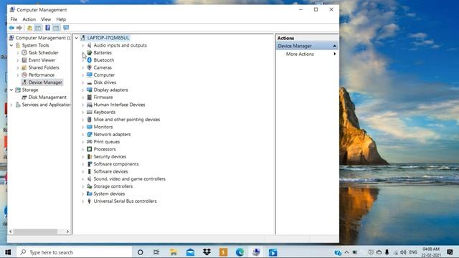
Task: Click the Back arrow toolbar icon
Action: pyautogui.click(x=11, y=28)
